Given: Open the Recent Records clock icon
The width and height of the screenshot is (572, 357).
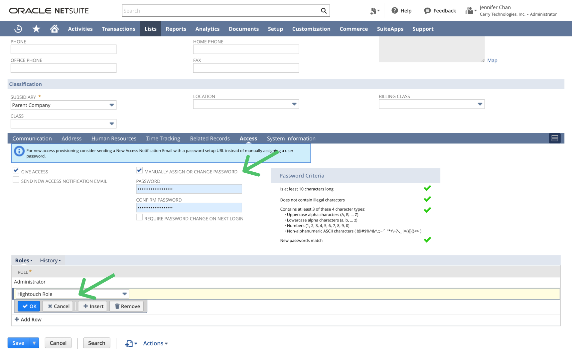Looking at the screenshot, I should coord(18,29).
